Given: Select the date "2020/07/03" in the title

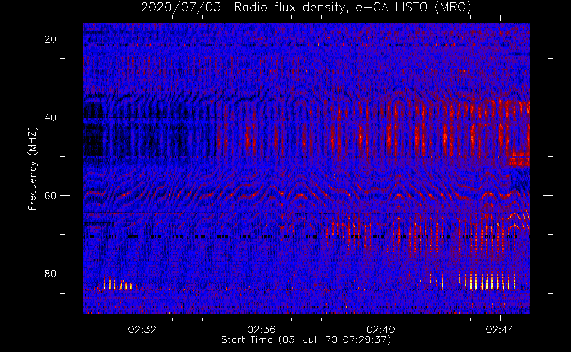Looking at the screenshot, I should [x=181, y=7].
